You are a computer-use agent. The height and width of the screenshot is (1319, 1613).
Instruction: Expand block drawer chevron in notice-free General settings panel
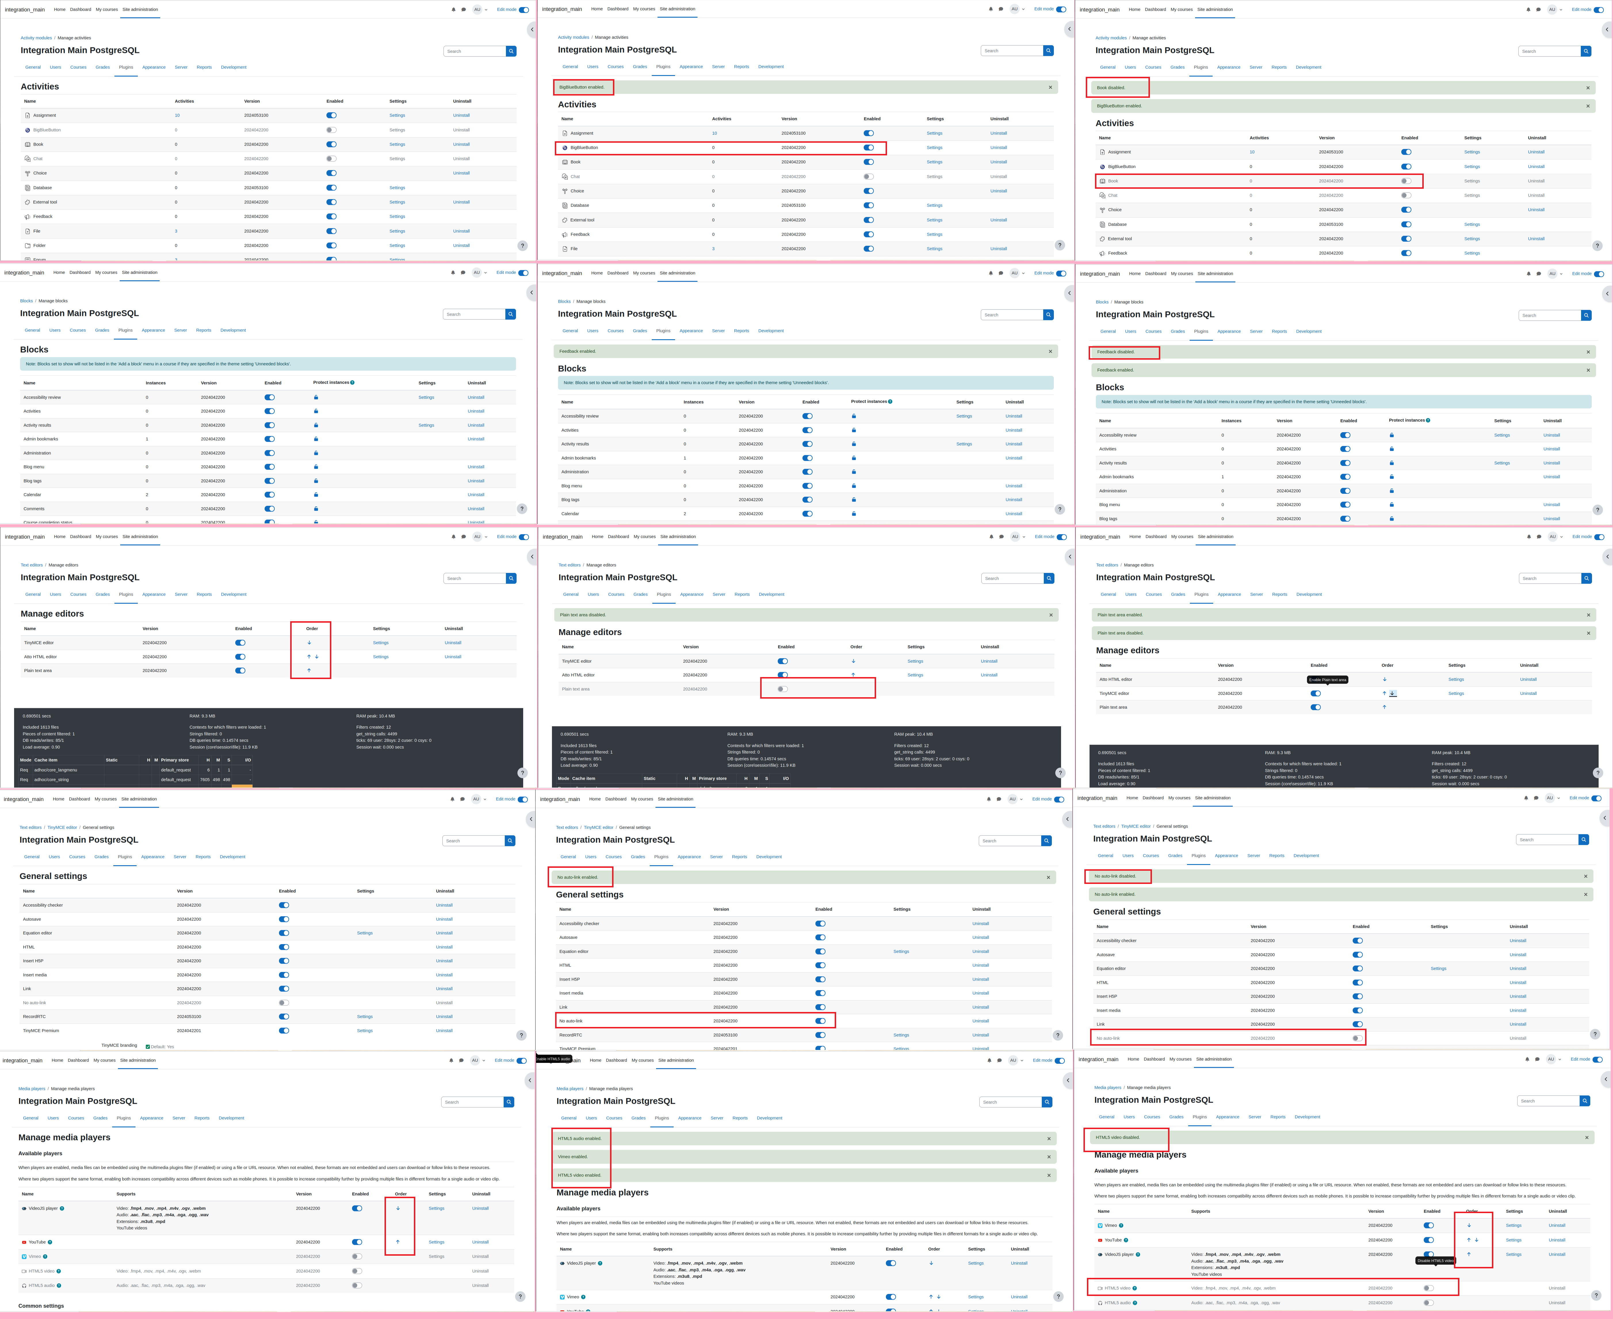tap(531, 819)
